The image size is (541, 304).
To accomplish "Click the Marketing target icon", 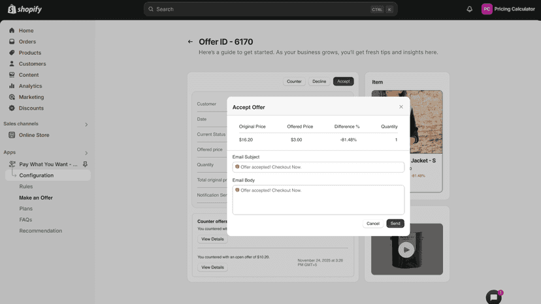I will [12, 97].
